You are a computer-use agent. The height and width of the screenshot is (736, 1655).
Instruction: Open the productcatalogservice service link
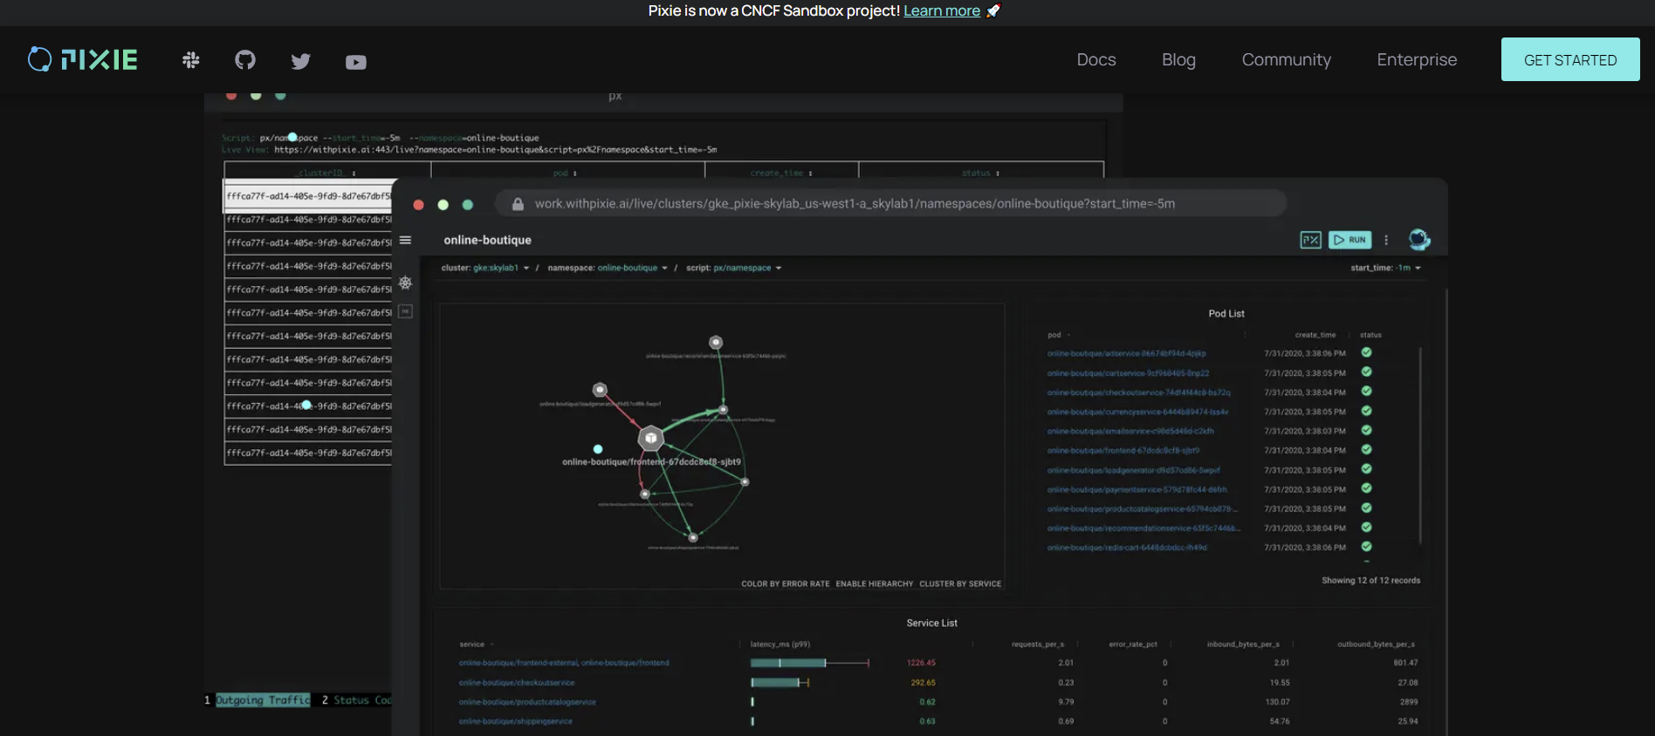(527, 702)
